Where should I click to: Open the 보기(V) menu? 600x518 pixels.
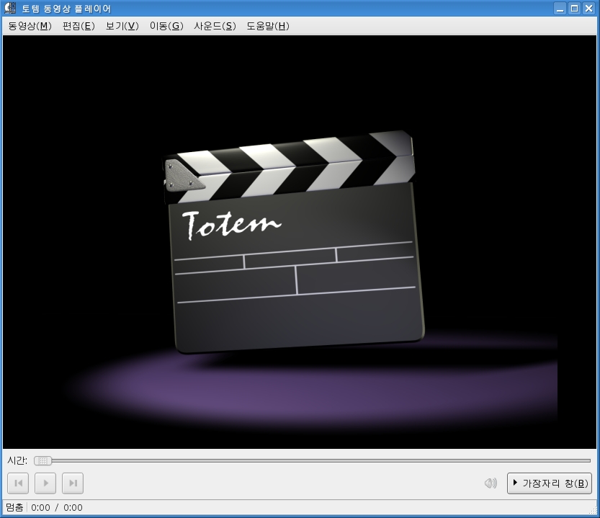coord(122,26)
